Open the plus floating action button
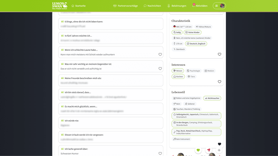The height and width of the screenshot is (156, 278). (x=219, y=150)
